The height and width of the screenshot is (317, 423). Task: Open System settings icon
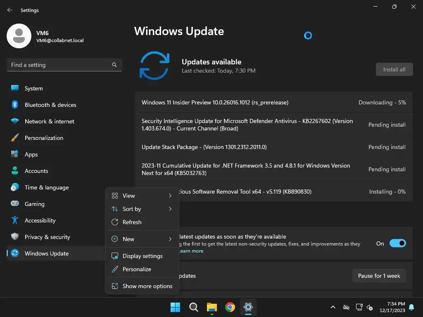[15, 88]
